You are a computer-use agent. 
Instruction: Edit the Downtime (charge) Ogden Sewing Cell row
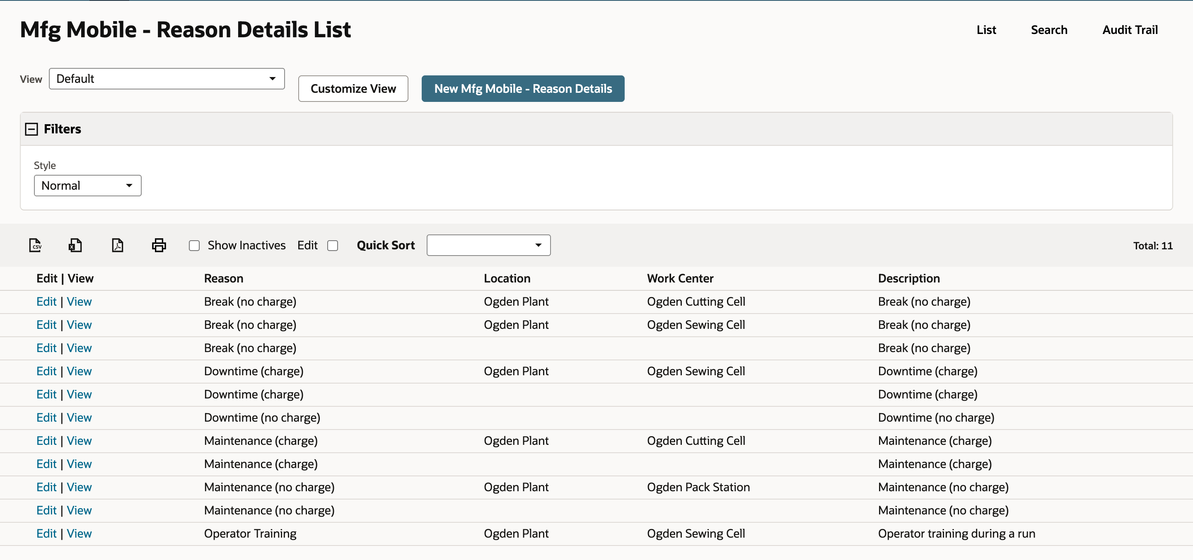[46, 371]
